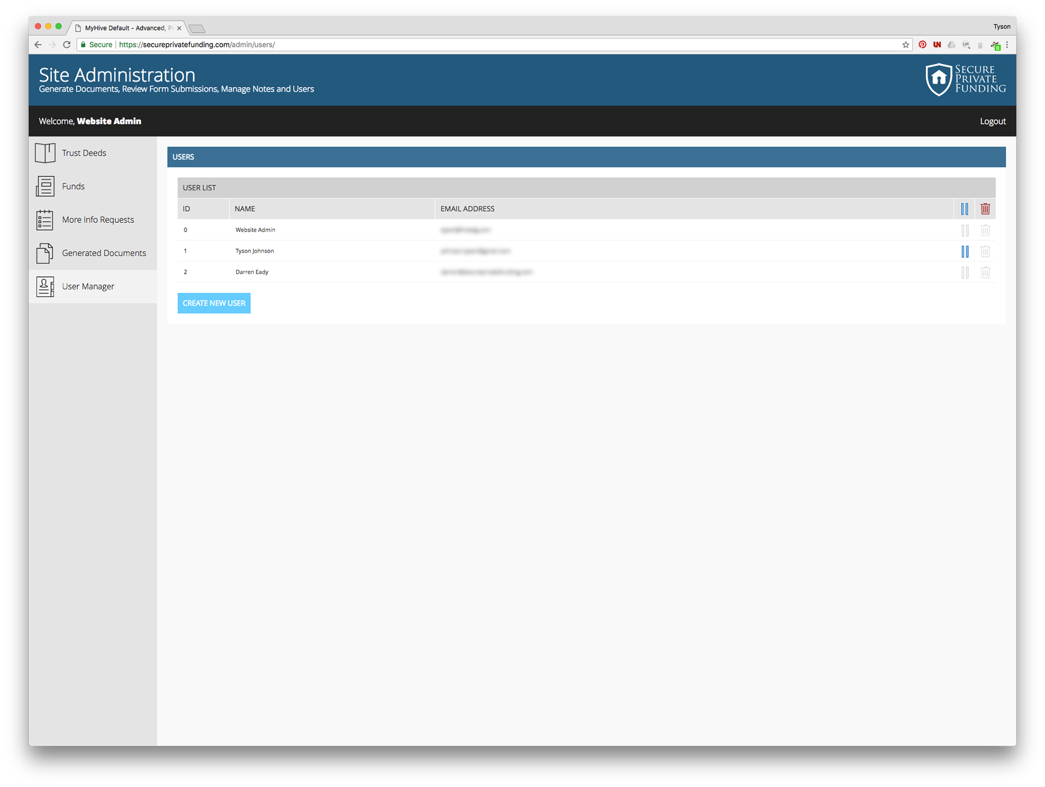This screenshot has width=1045, height=787.
Task: Click the More Info Requests calendar icon
Action: pos(45,220)
